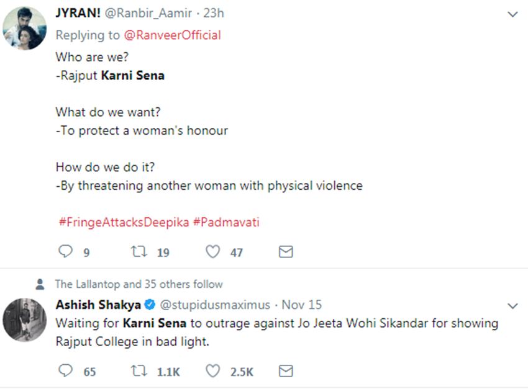
Task: View The Lallantop and 35 others follow
Action: [x=139, y=284]
